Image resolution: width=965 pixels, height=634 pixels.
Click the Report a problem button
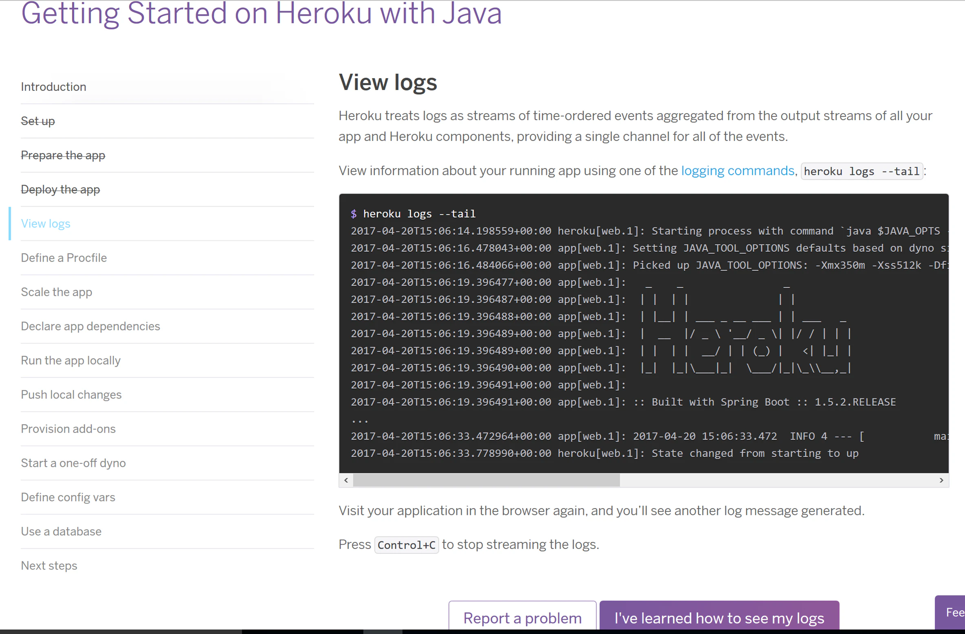(522, 616)
